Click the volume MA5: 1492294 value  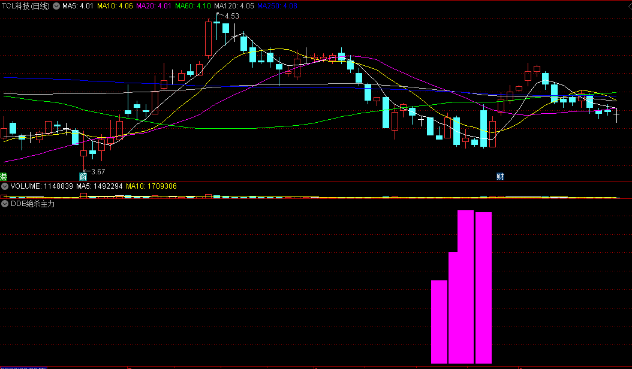99,186
